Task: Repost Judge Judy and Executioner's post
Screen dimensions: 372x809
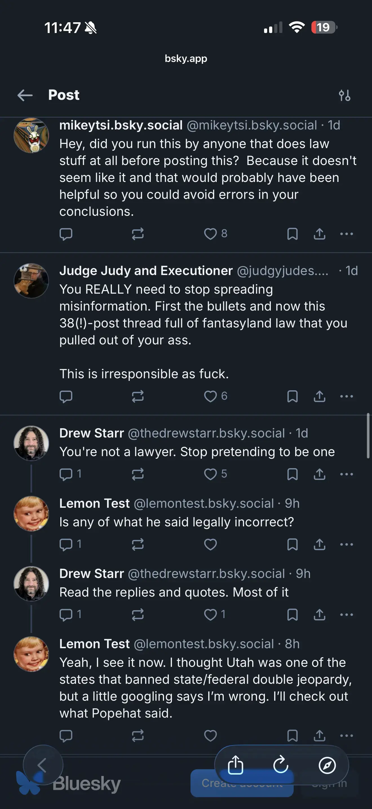Action: pyautogui.click(x=138, y=396)
